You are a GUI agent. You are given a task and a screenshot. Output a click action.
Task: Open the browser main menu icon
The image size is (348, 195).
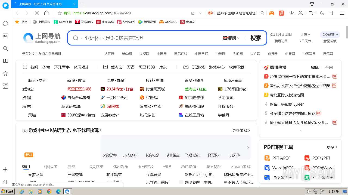click(342, 13)
